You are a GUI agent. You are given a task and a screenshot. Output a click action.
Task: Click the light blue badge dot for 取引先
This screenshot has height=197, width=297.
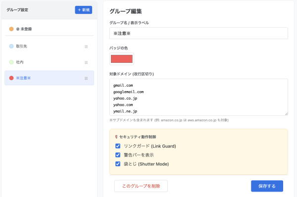click(11, 46)
